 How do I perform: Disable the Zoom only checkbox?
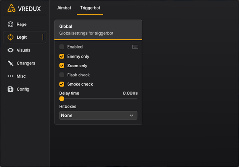point(62,66)
